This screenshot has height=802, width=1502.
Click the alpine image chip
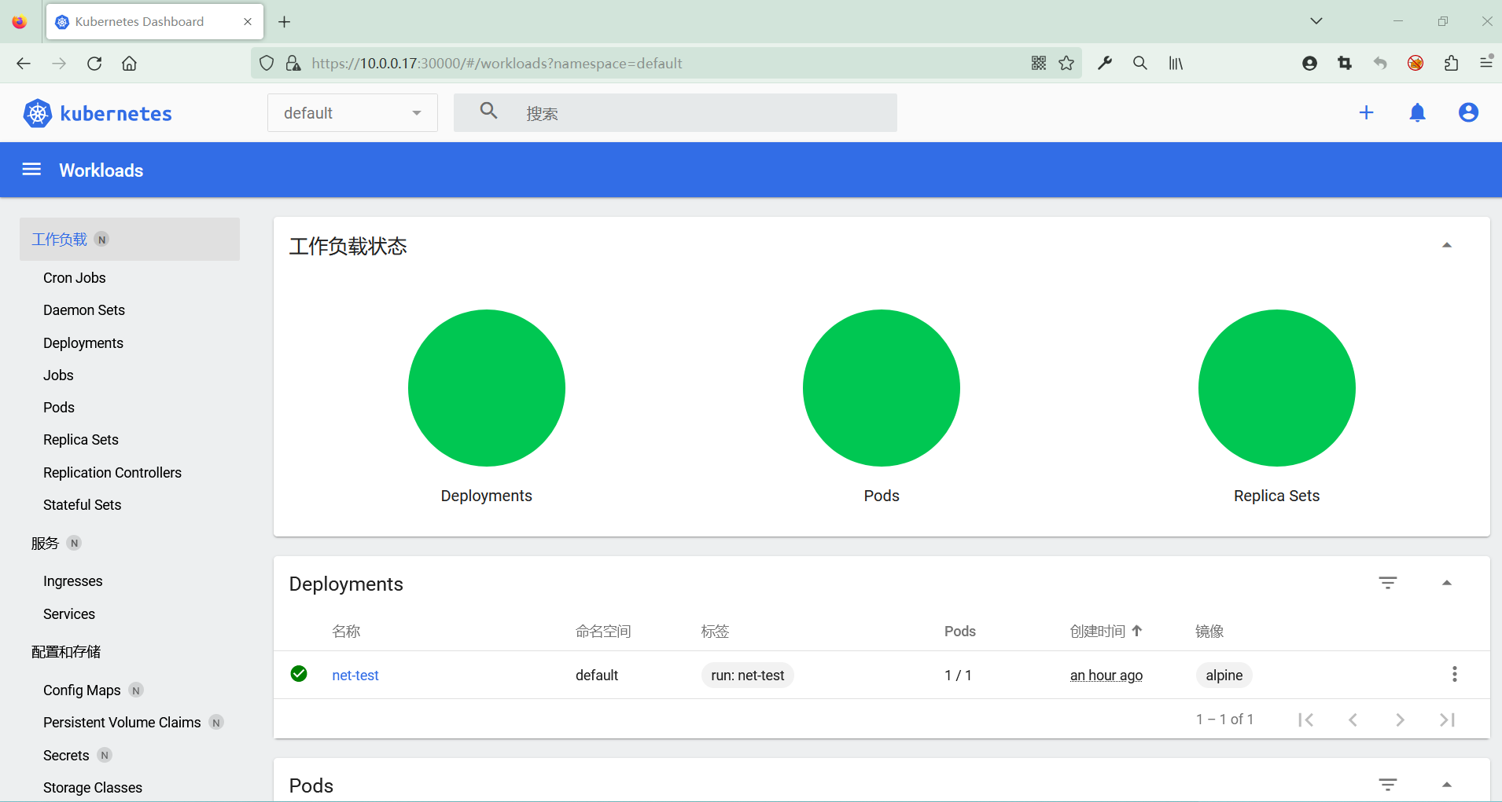coord(1224,675)
